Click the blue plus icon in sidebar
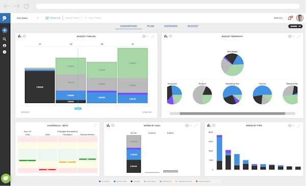 [5, 30]
